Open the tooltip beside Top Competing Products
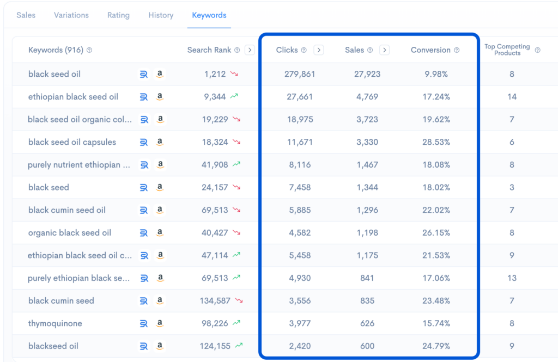 click(538, 50)
